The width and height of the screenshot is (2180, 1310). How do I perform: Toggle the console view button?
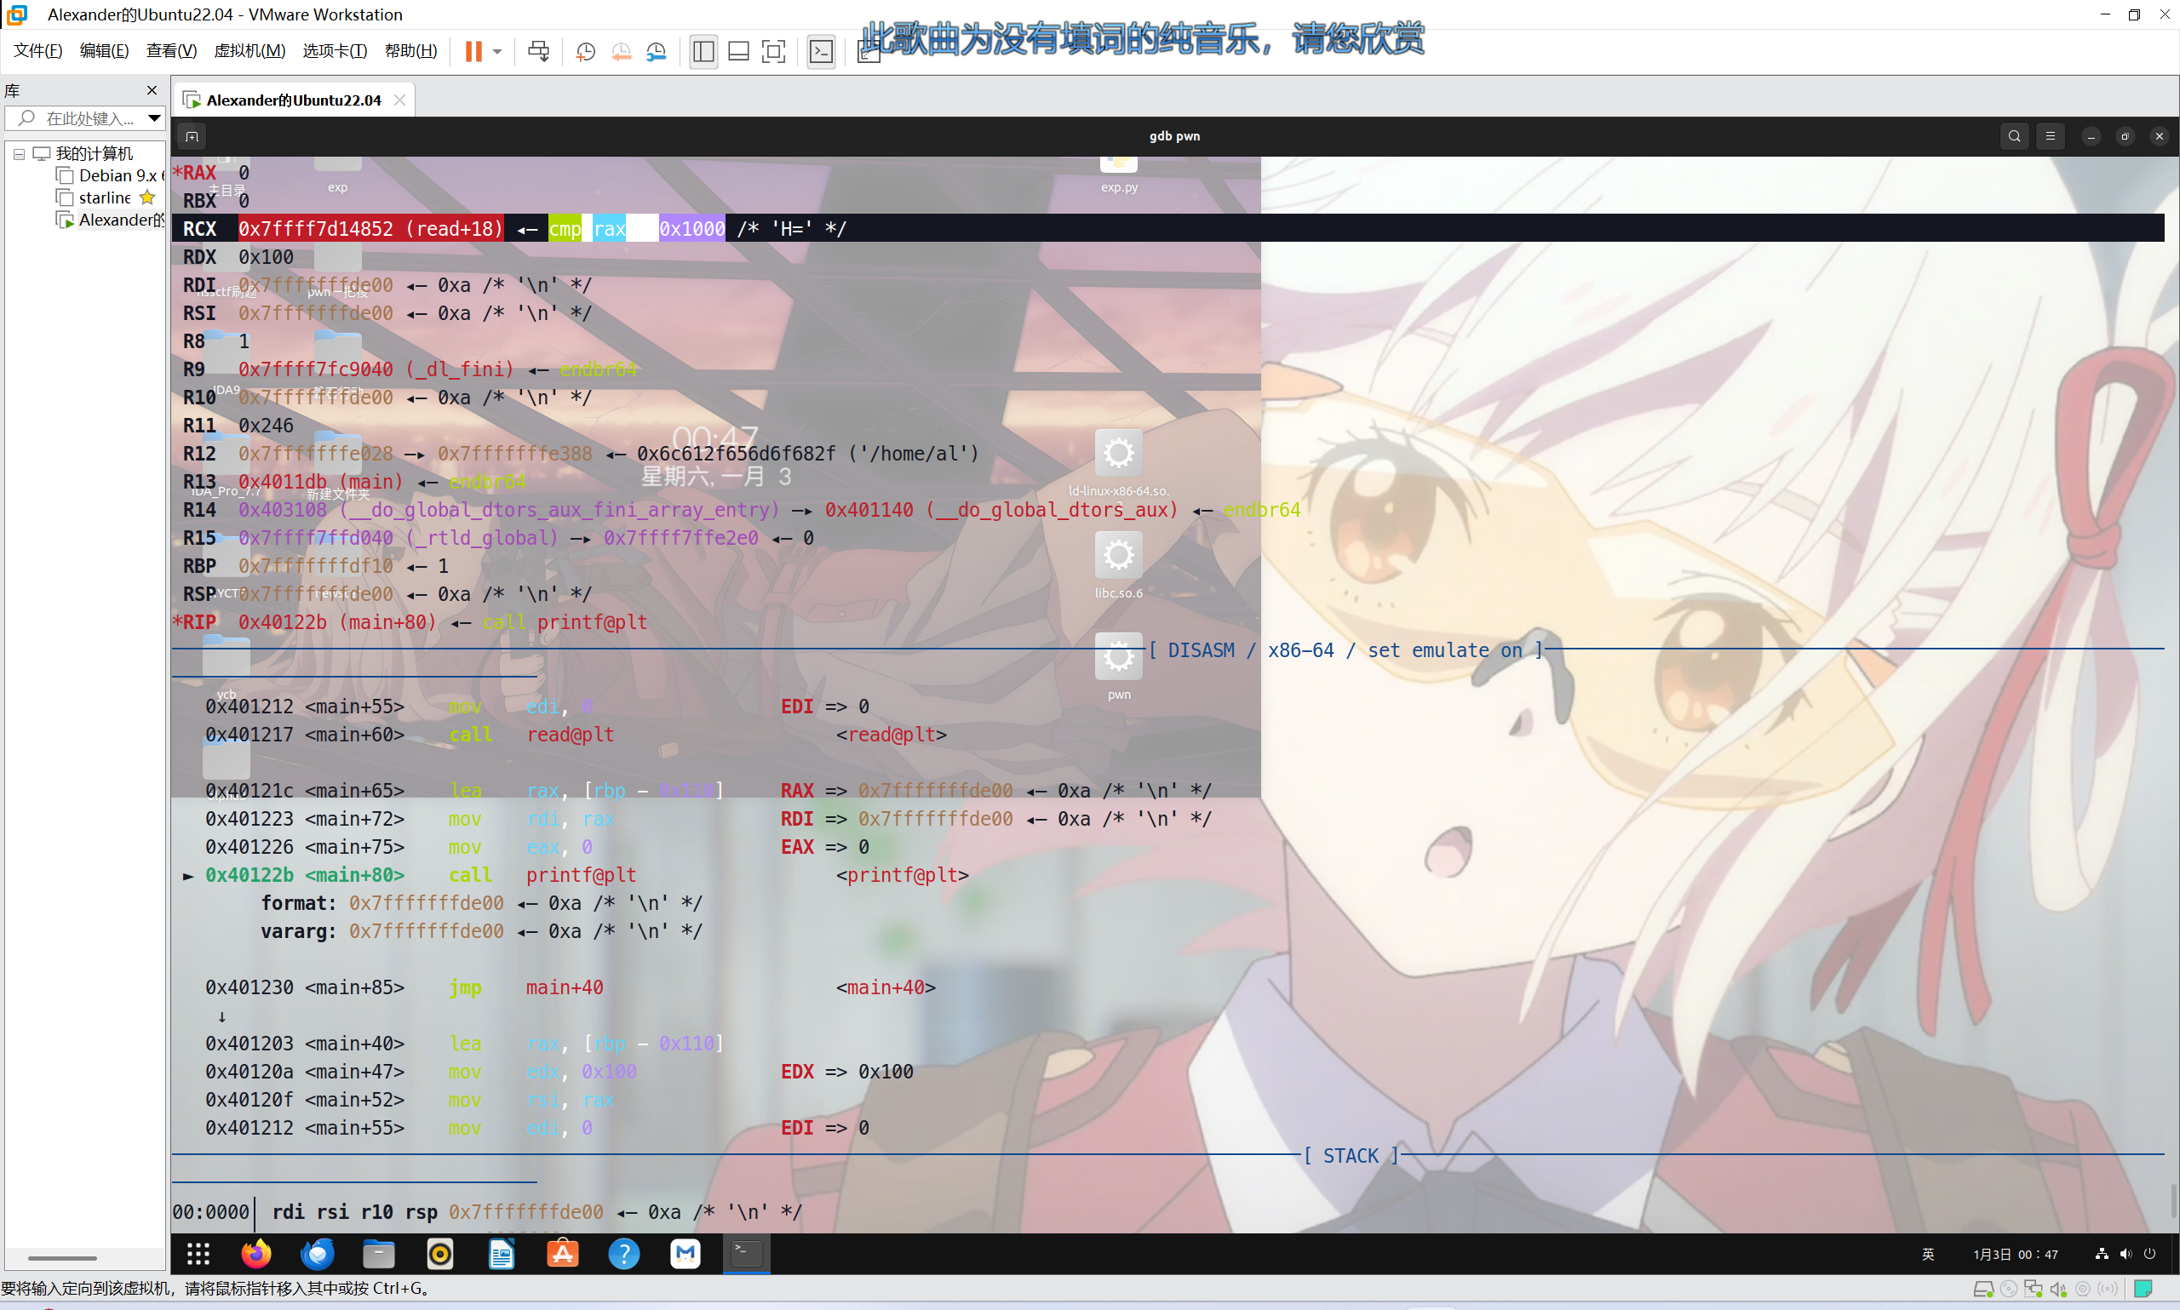pos(820,51)
